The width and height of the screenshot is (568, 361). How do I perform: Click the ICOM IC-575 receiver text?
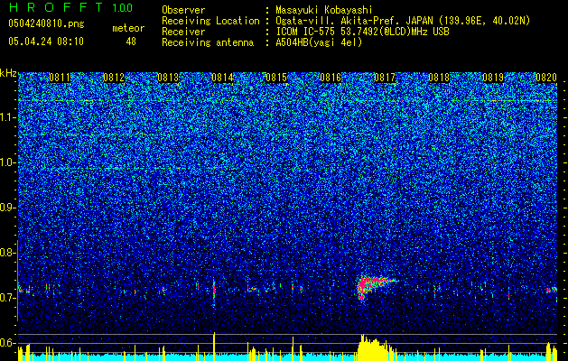click(x=362, y=32)
